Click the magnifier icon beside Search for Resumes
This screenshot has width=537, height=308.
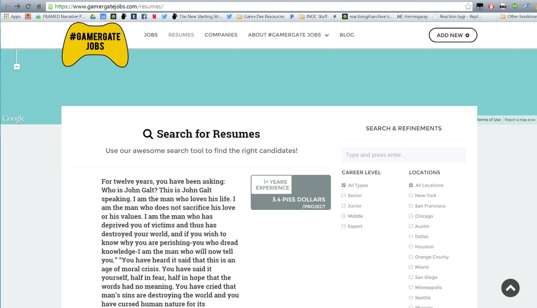pyautogui.click(x=148, y=134)
